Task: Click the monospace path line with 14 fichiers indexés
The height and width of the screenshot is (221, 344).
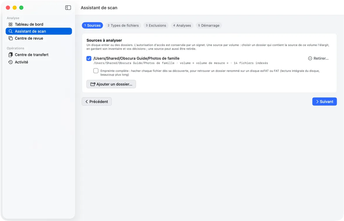Action: [181, 63]
